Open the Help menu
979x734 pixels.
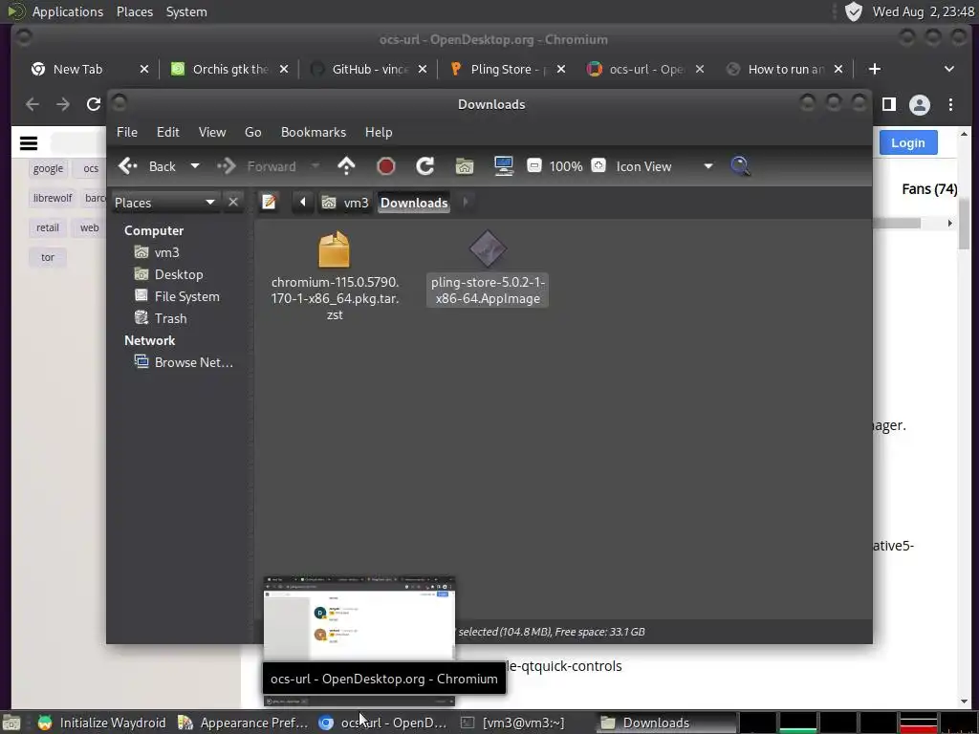tap(379, 132)
